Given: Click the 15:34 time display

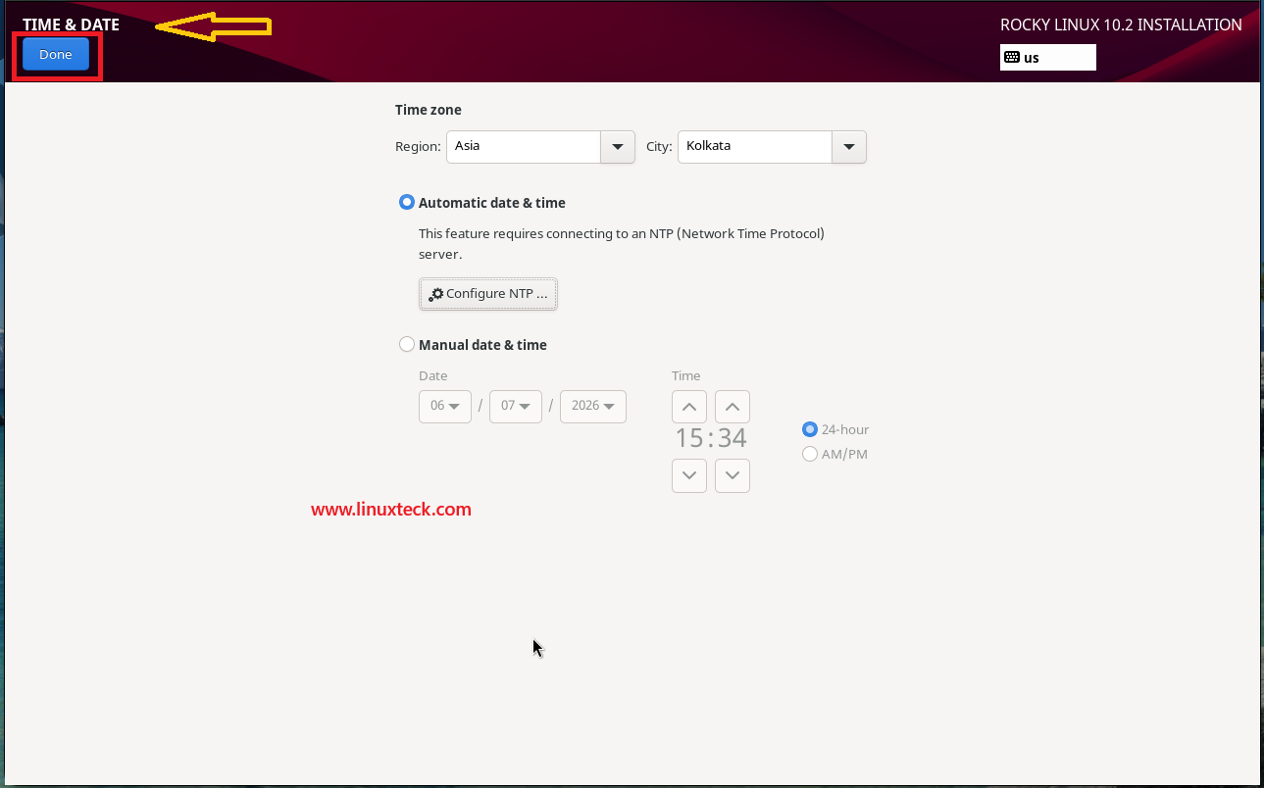Looking at the screenshot, I should click(711, 437).
